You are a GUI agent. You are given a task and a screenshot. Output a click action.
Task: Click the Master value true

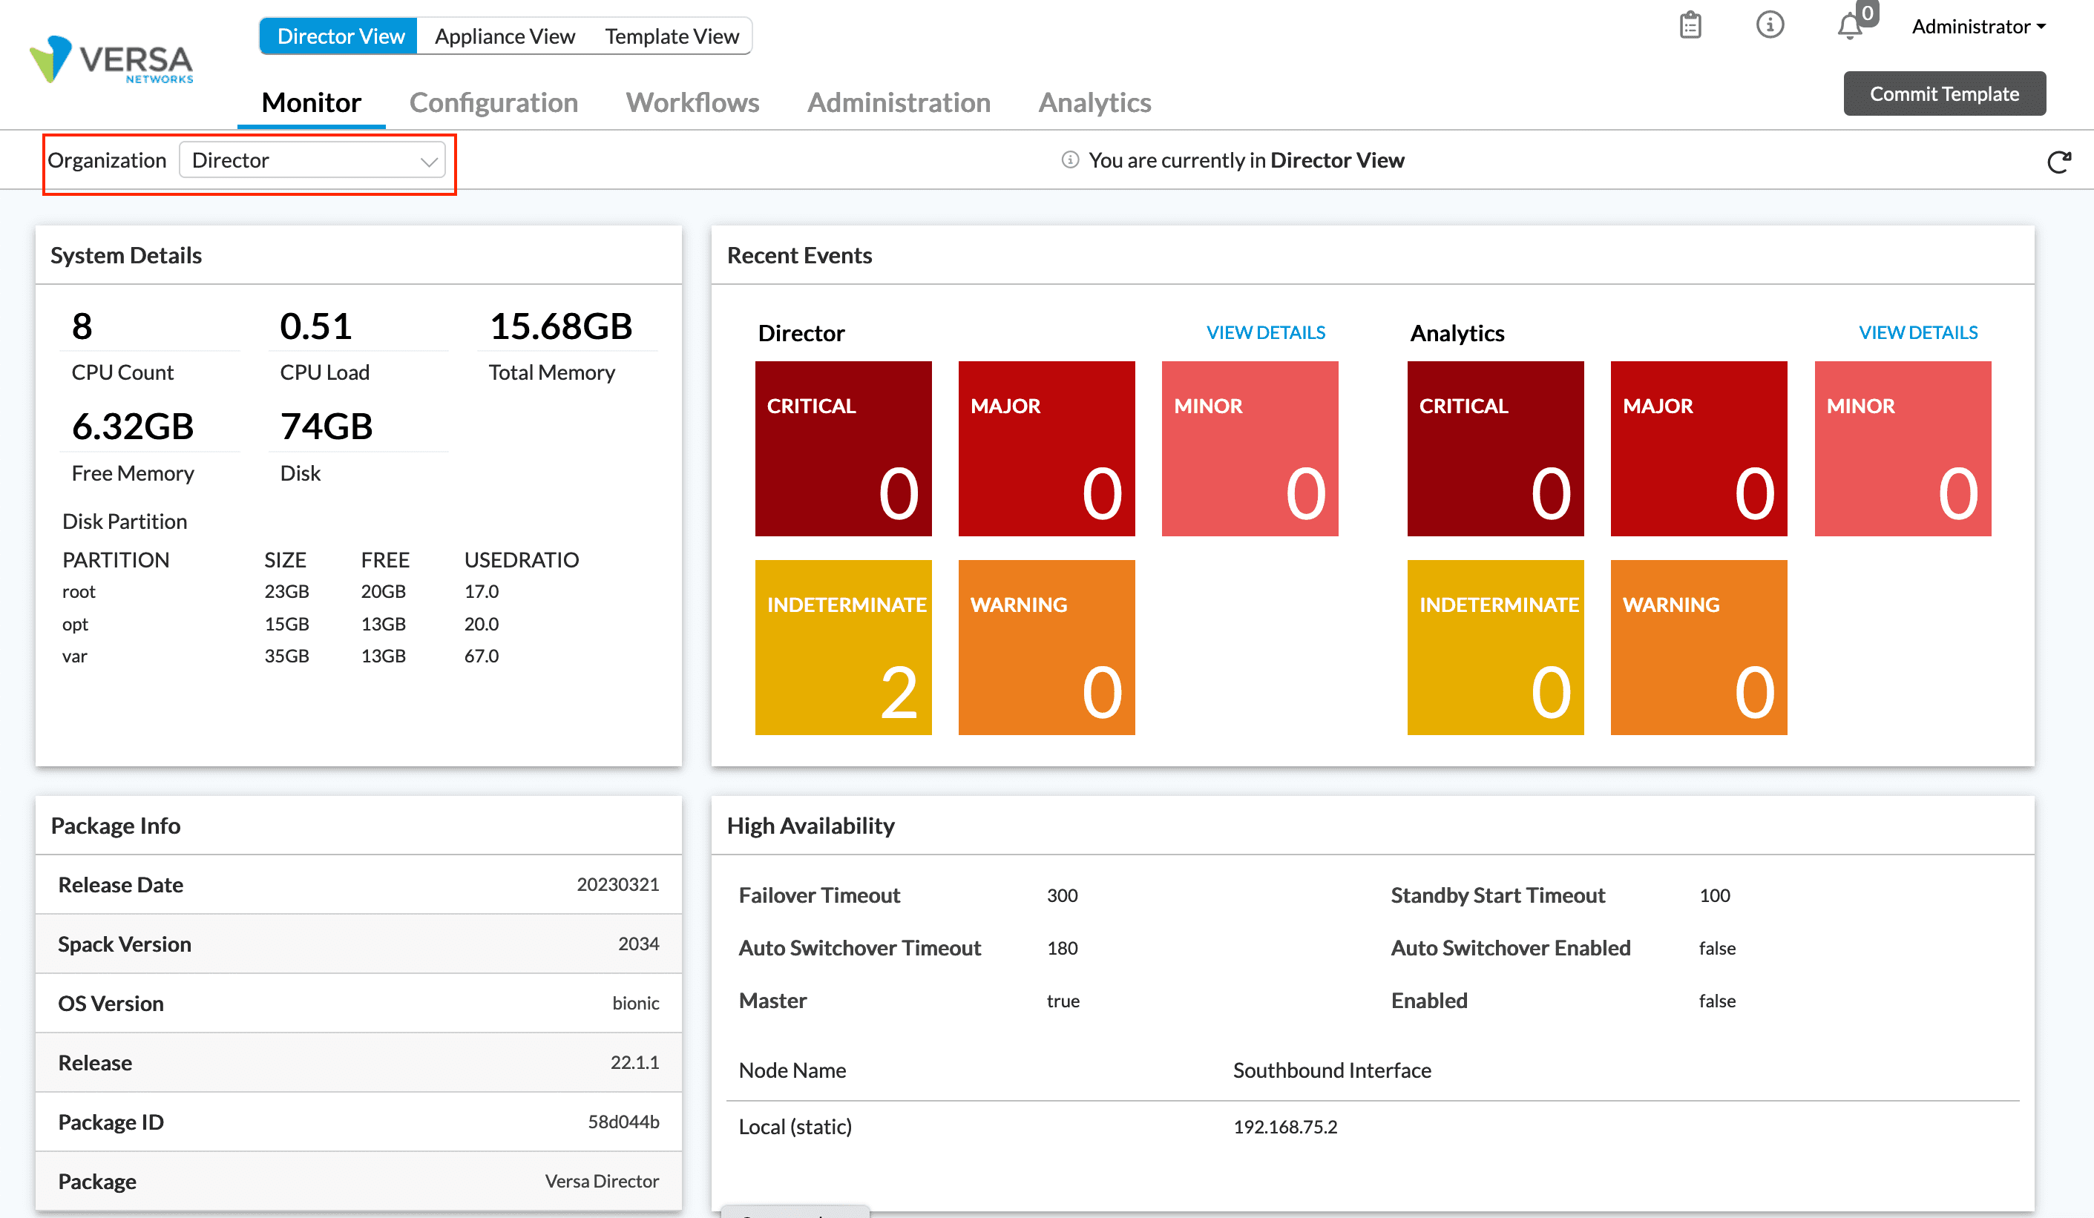pos(1063,1001)
